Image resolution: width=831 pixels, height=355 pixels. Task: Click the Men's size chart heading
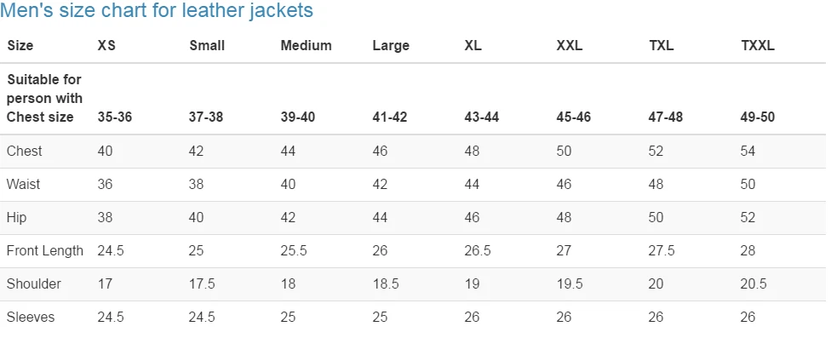157,10
